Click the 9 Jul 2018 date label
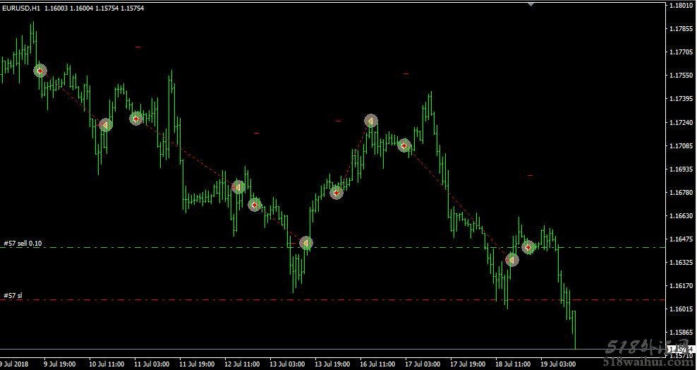Screen dimensions: 697x370 (16, 364)
